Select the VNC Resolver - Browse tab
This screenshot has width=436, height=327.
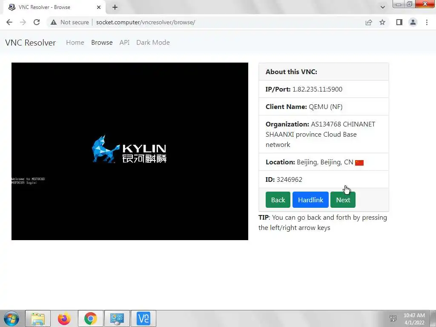54,7
